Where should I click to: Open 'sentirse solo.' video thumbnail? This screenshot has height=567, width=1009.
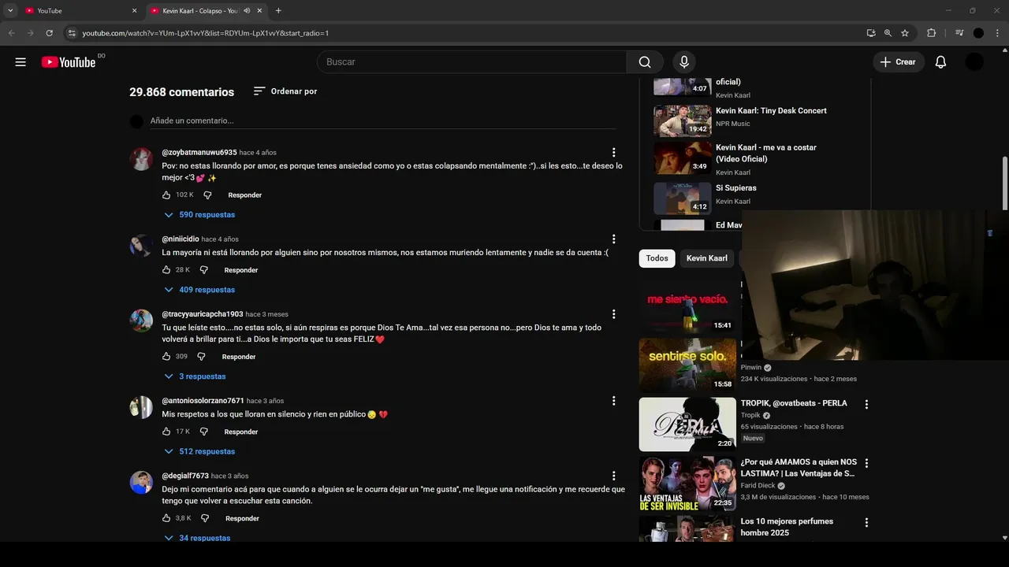click(x=687, y=365)
